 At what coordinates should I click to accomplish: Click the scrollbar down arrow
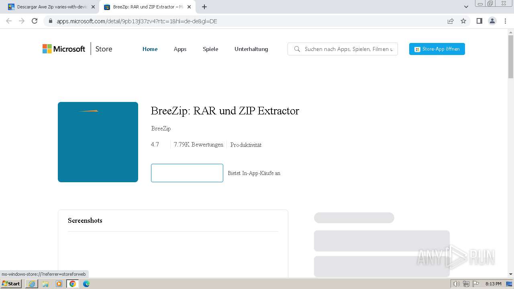[511, 274]
